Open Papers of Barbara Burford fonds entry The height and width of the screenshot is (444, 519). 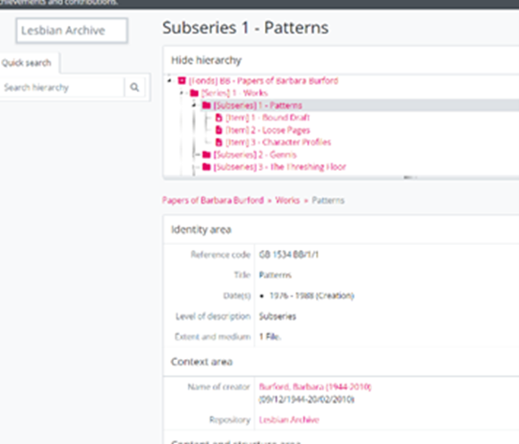263,80
